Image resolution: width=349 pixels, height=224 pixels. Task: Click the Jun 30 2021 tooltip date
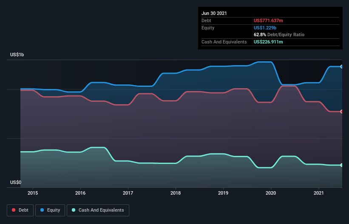[214, 13]
